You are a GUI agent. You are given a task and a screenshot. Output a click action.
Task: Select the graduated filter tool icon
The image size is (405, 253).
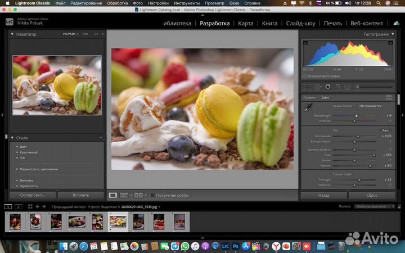[337, 87]
